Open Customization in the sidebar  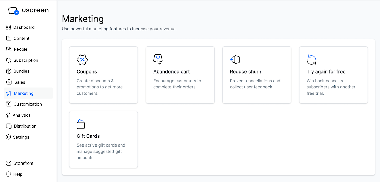pos(28,104)
